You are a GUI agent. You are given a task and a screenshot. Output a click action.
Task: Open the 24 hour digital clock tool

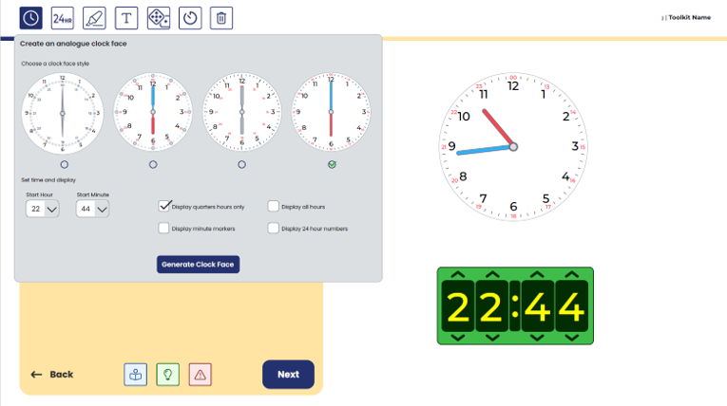(63, 18)
